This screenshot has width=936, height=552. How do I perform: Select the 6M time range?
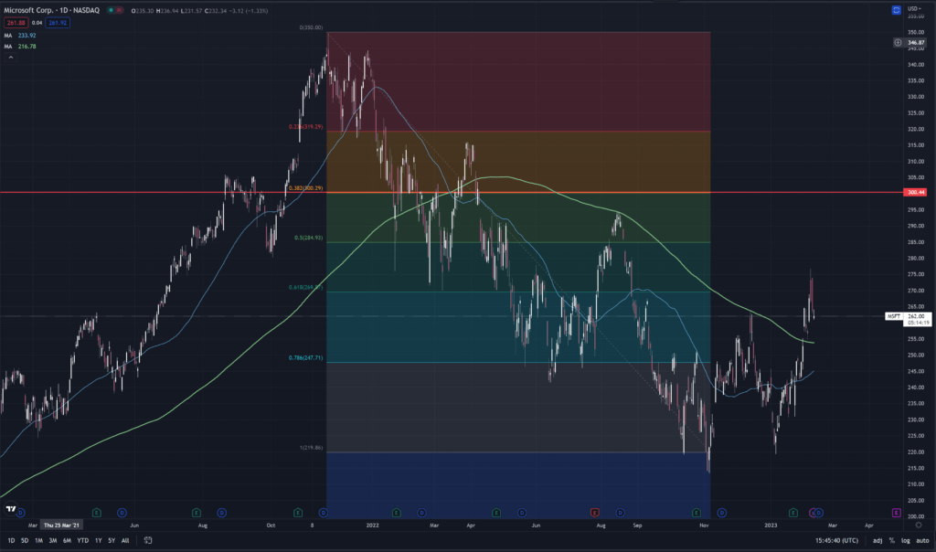67,541
